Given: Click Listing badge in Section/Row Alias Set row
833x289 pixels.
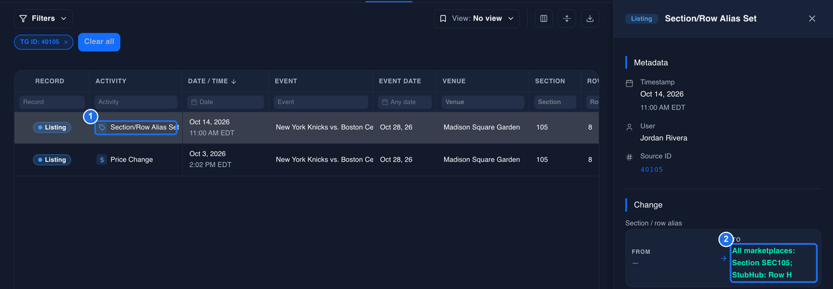Looking at the screenshot, I should [52, 127].
